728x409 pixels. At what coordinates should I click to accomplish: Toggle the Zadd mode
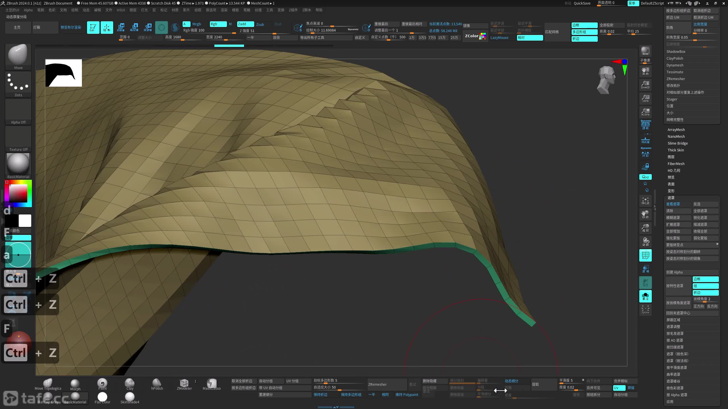point(246,24)
